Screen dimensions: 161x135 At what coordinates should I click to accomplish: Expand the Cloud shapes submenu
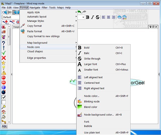click(49, 51)
